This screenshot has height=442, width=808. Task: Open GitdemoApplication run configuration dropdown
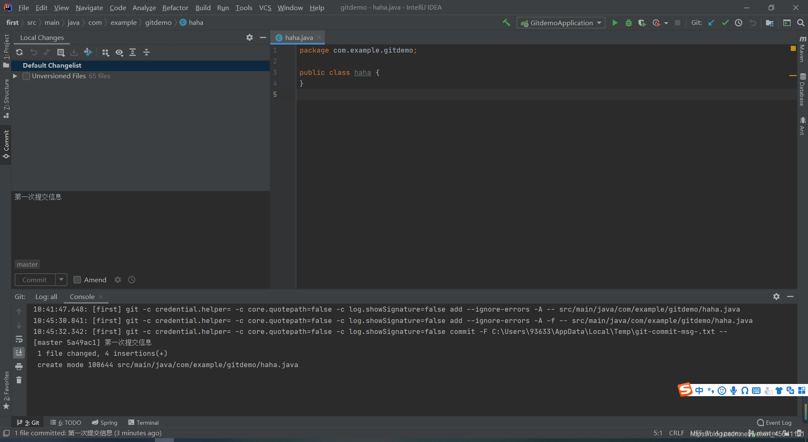click(561, 23)
